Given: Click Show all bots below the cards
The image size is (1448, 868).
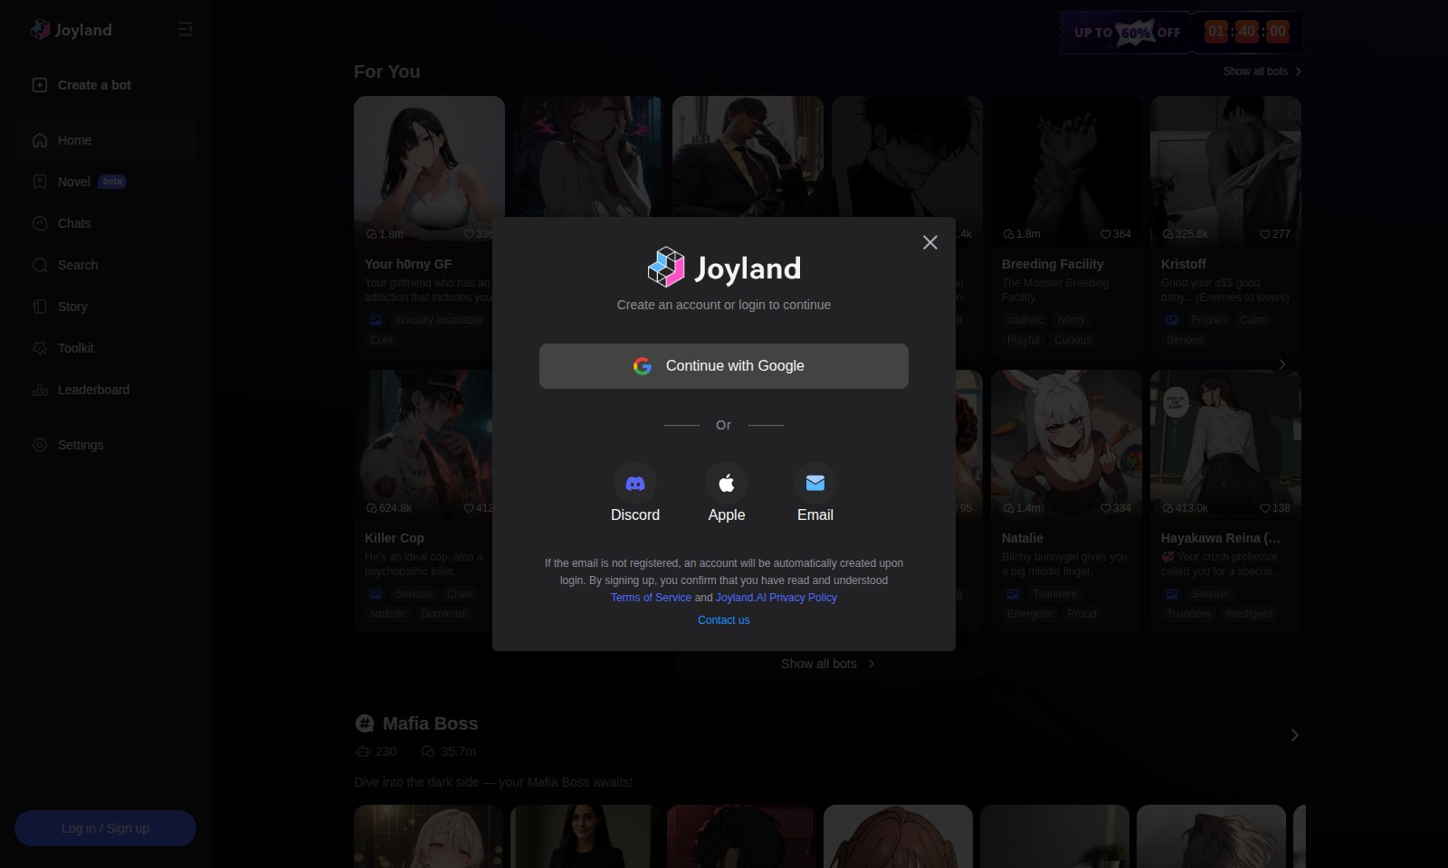Looking at the screenshot, I should [x=829, y=664].
